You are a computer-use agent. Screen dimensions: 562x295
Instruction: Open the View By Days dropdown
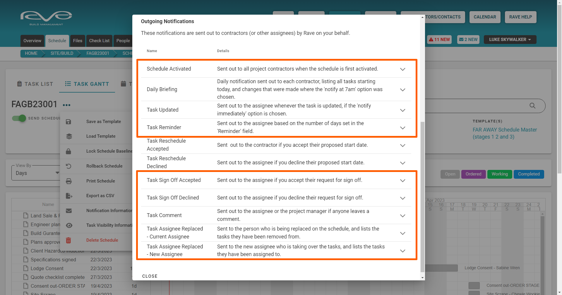pyautogui.click(x=36, y=173)
